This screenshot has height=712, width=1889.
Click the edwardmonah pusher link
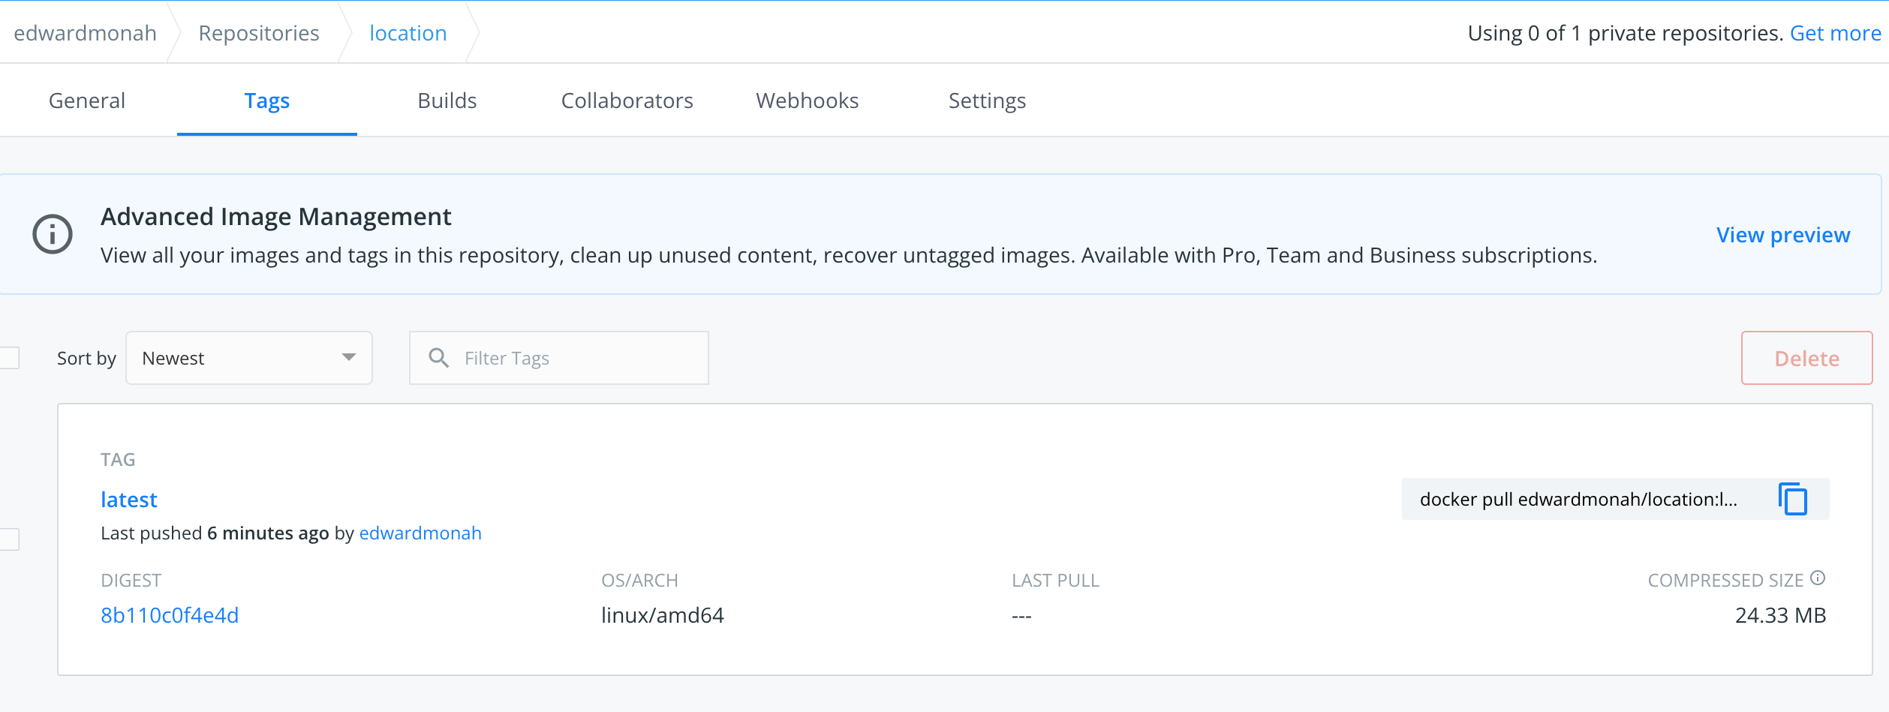420,533
